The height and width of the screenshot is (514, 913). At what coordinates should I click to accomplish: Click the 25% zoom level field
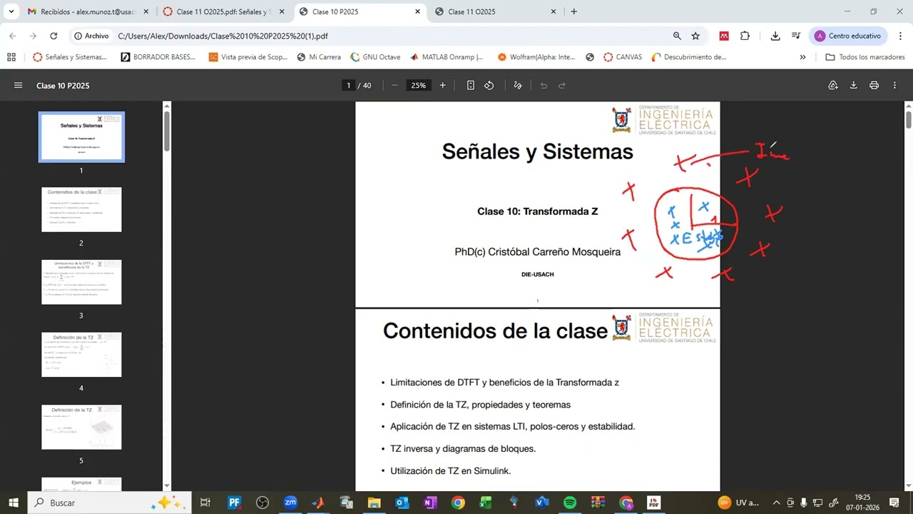[x=418, y=86]
